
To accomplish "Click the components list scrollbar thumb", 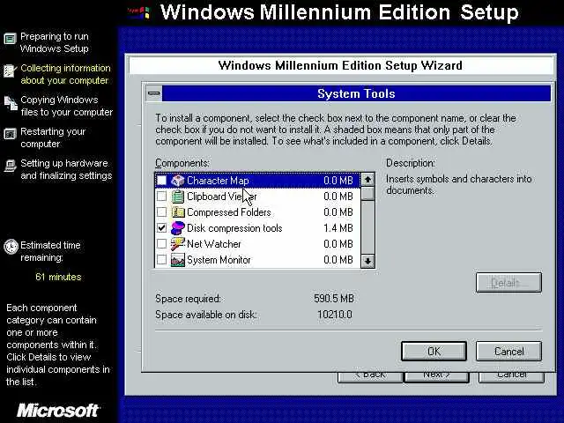I will tap(367, 194).
